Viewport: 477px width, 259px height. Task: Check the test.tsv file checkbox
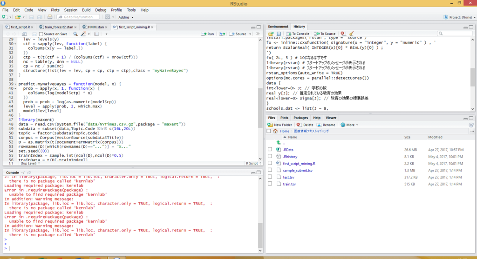pyautogui.click(x=270, y=177)
